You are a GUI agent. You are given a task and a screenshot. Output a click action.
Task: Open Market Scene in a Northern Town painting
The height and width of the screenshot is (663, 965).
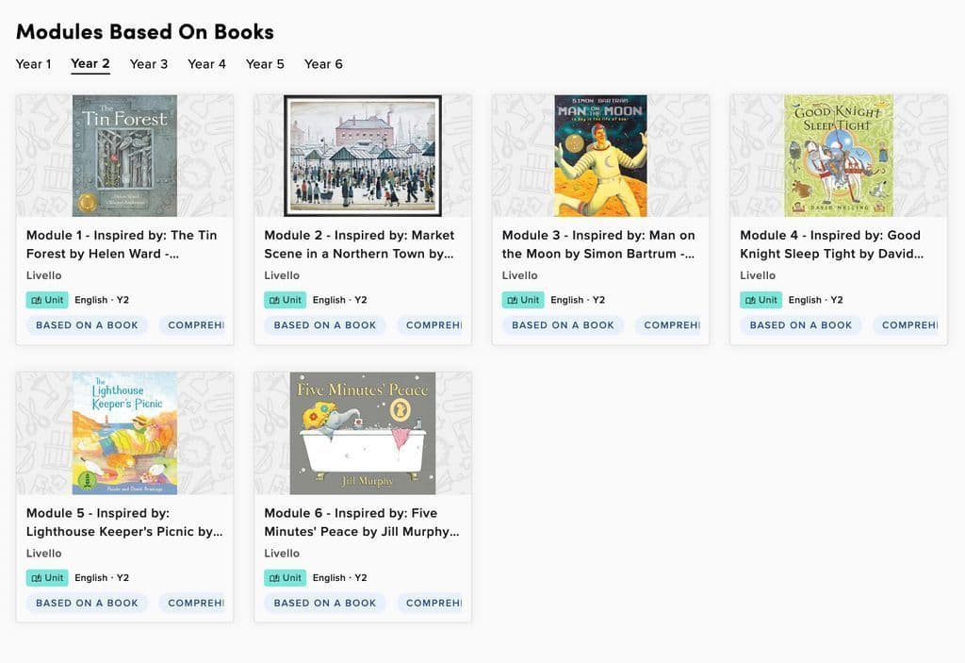(363, 156)
